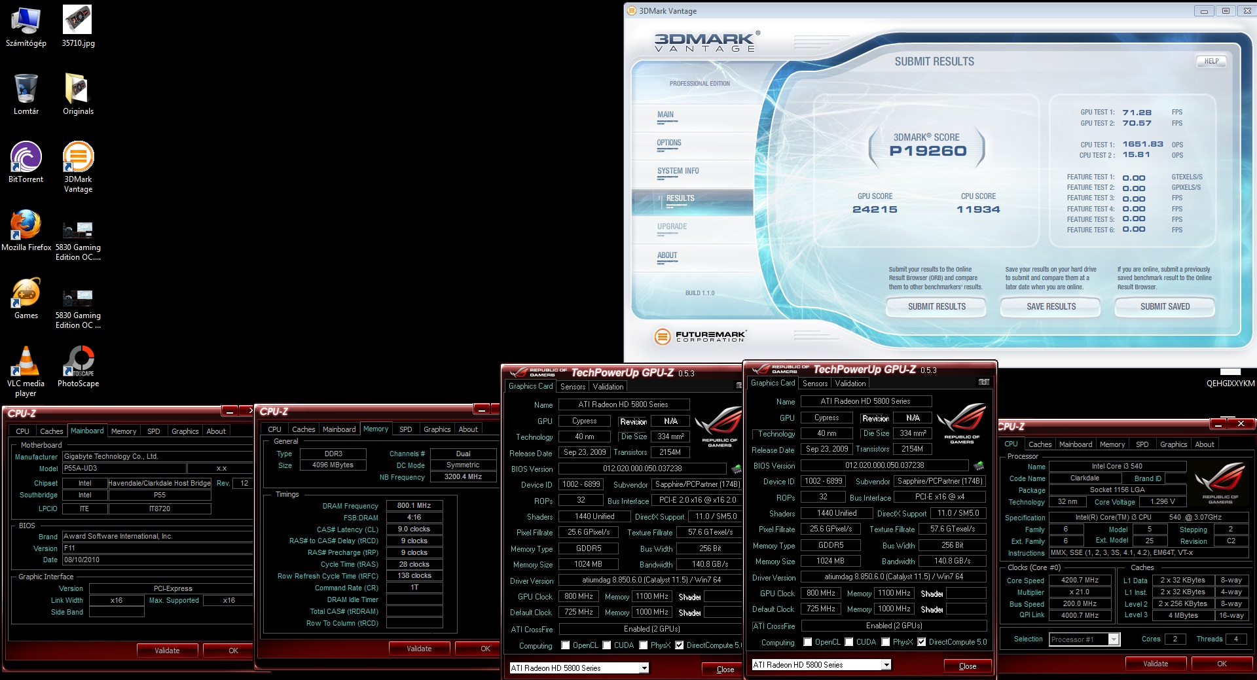Click Driver Version field in left GPU-Z
The width and height of the screenshot is (1257, 680).
click(x=651, y=580)
